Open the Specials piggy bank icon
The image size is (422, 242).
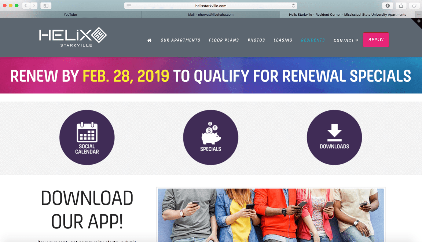coord(210,137)
